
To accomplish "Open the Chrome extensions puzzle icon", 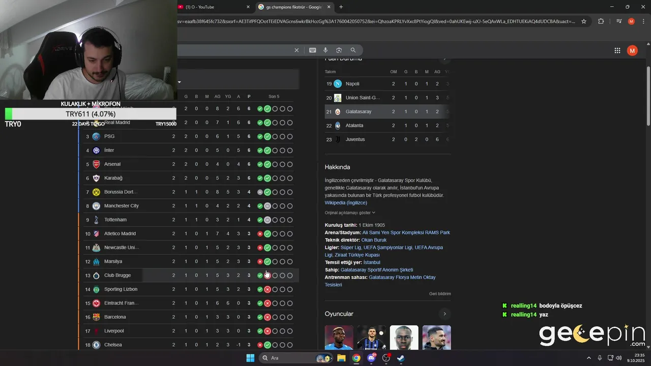I will pos(601,21).
